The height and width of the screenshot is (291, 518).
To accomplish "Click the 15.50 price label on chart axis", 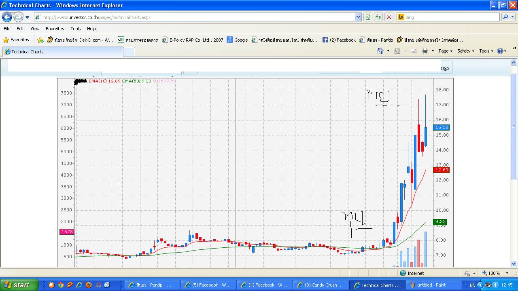I will tap(442, 127).
